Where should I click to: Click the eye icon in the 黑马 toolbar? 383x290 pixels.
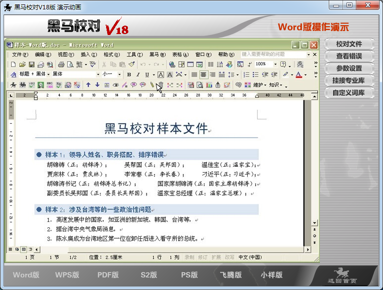coord(115,85)
